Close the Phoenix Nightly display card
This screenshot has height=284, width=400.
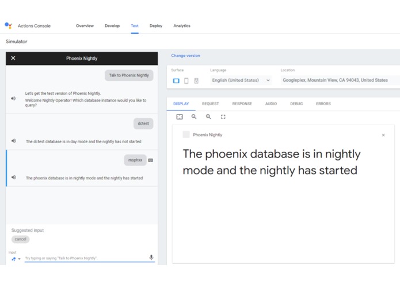pos(383,135)
